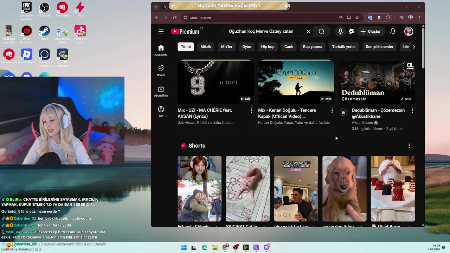
Task: Open more options for Dedublüman video
Action: pos(412,111)
